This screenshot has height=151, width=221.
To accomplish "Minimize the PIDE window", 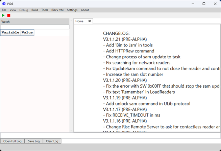I will pyautogui.click(x=193, y=4).
